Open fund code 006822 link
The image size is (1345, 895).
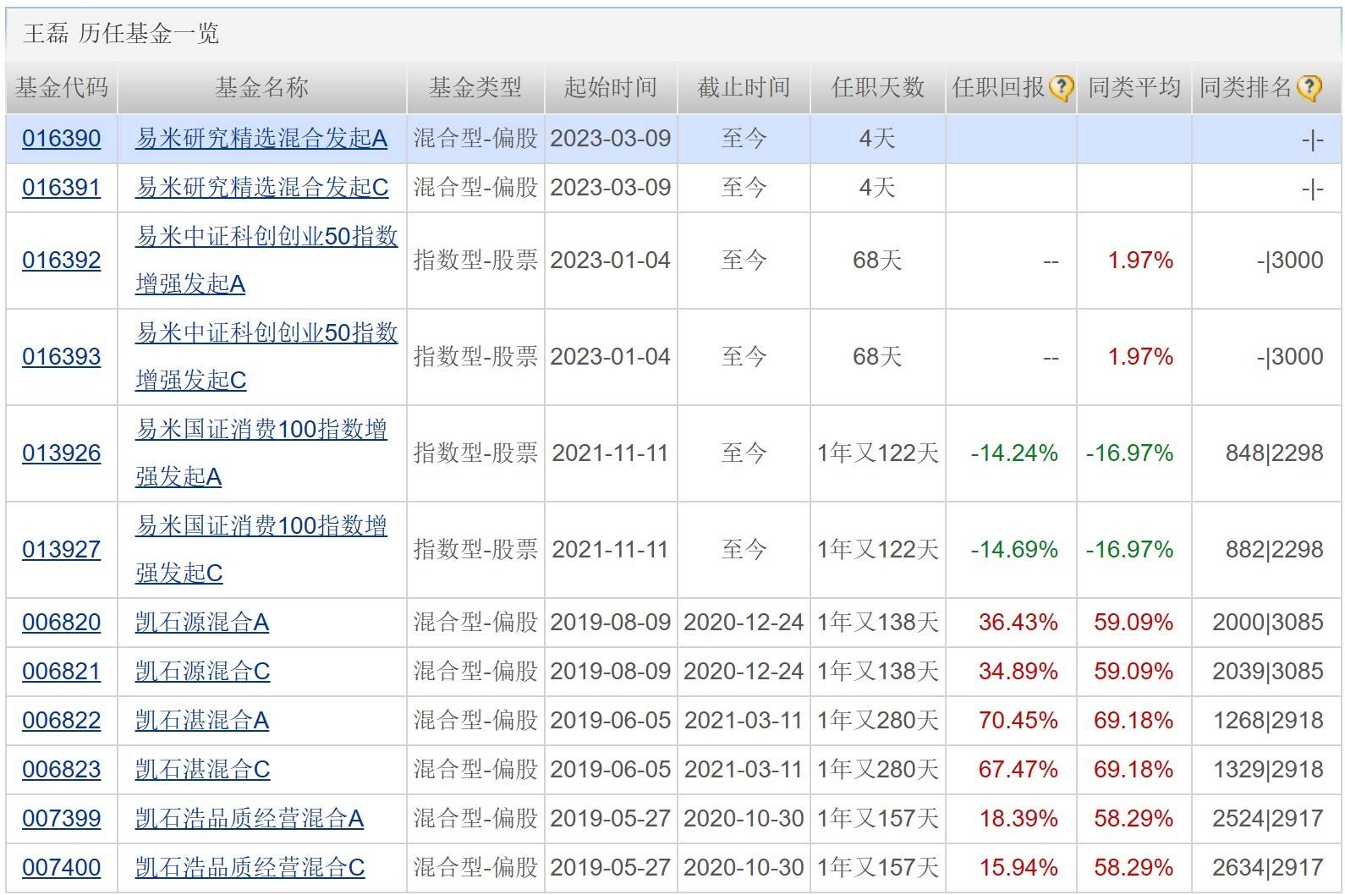pyautogui.click(x=62, y=721)
